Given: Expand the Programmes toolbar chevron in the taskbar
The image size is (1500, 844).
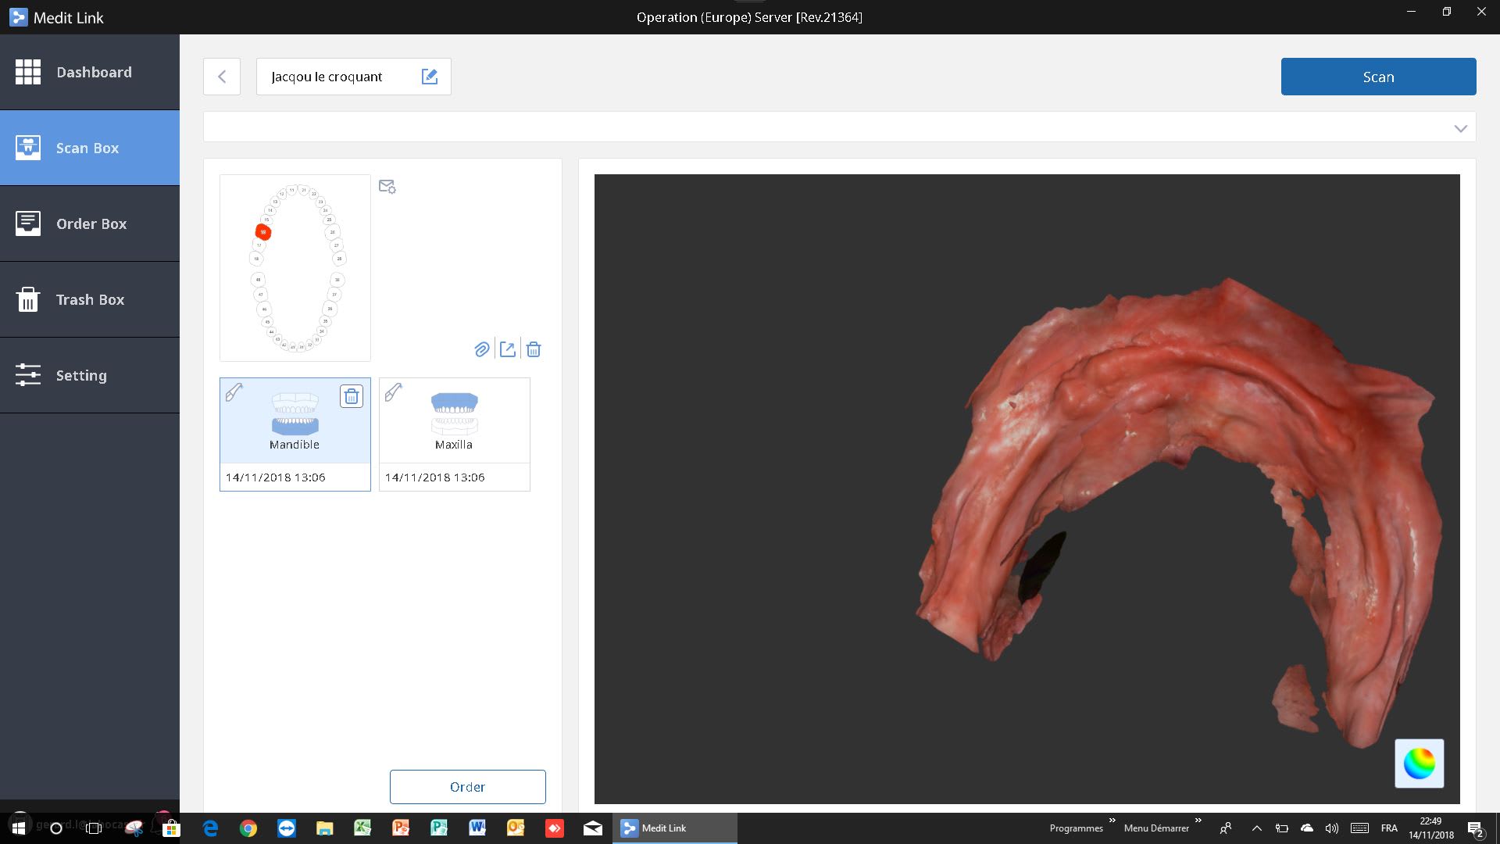Looking at the screenshot, I should (1112, 821).
